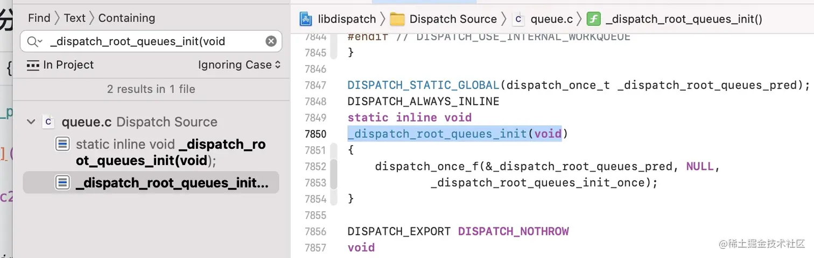The width and height of the screenshot is (814, 258).
Task: Click DISPATCH_EXPORT on line 7856
Action: (399, 231)
